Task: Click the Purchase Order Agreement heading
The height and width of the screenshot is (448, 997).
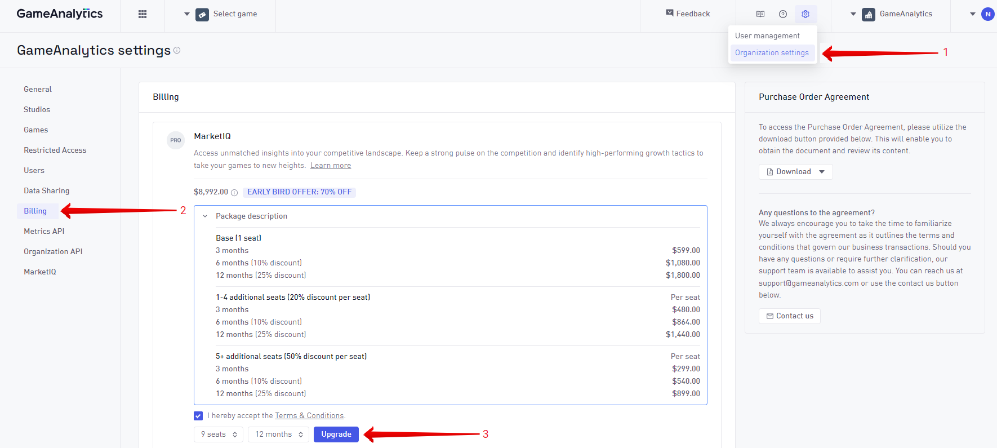Action: pos(814,97)
